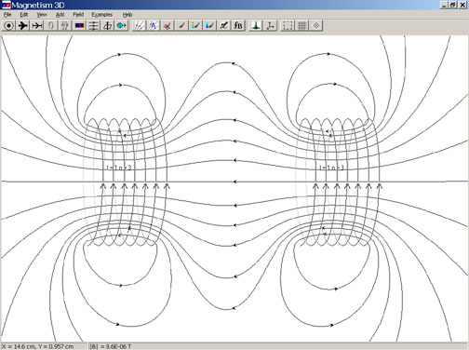Open the Help menu

point(127,15)
